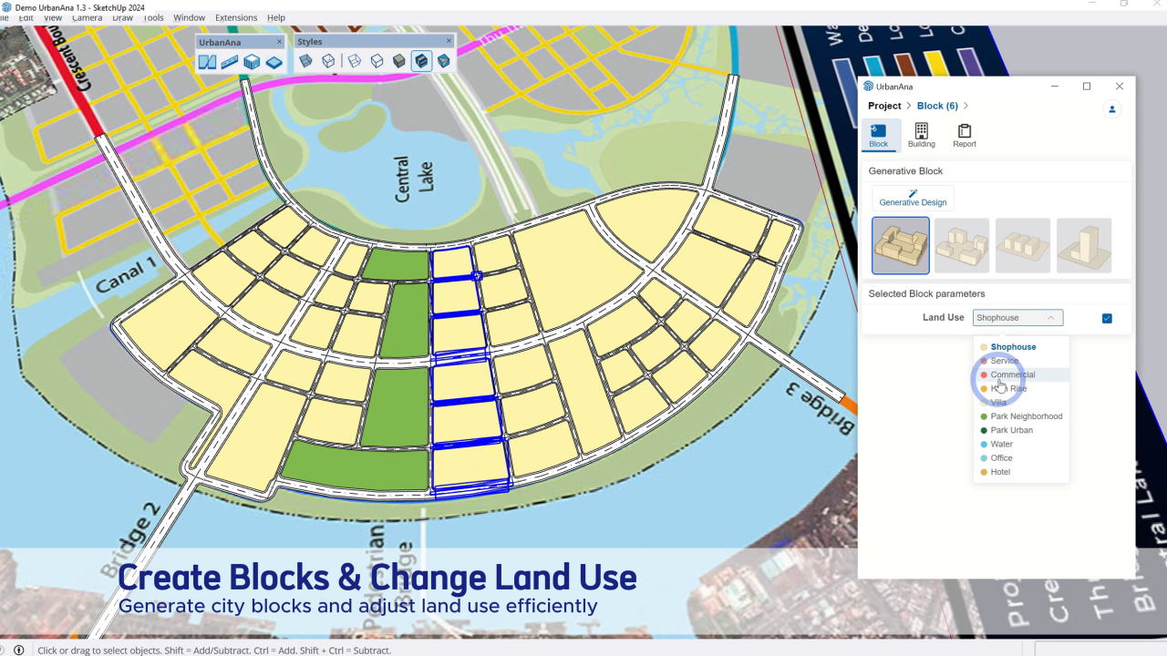Select the Monochrome style icon
Viewport: 1167px width, 656px height.
point(443,61)
